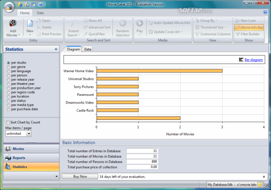The width and height of the screenshot is (271, 190).
Task: Collapse the Statistics panel with chevrons
Action: [x=56, y=49]
